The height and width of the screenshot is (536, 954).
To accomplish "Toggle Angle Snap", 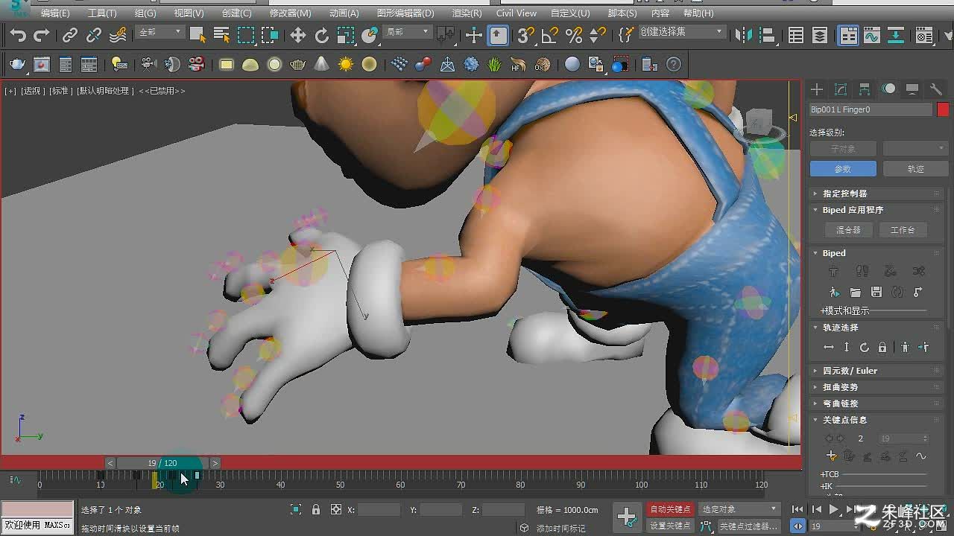I will pos(550,35).
